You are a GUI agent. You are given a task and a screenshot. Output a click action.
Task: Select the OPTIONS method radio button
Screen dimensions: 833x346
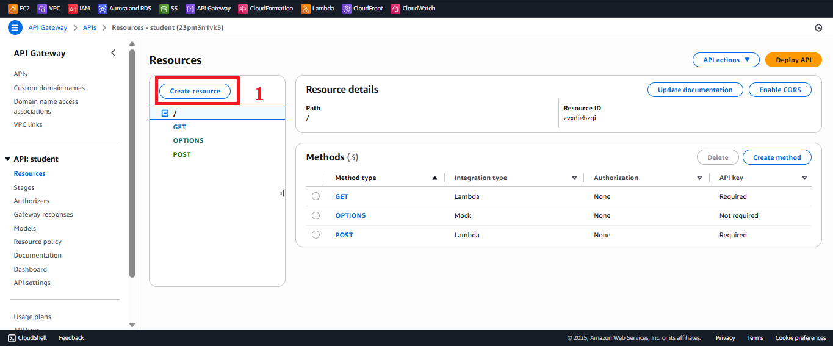pos(316,215)
